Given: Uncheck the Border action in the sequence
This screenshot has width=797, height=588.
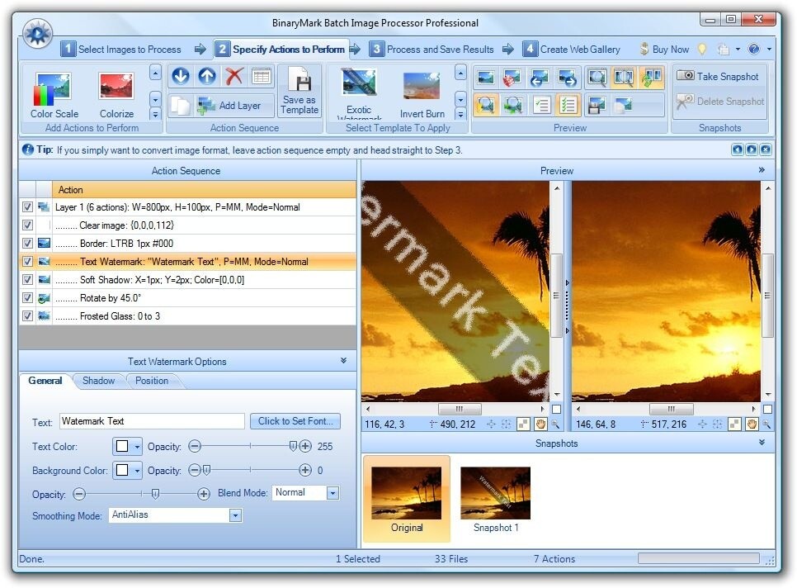Looking at the screenshot, I should (27, 243).
